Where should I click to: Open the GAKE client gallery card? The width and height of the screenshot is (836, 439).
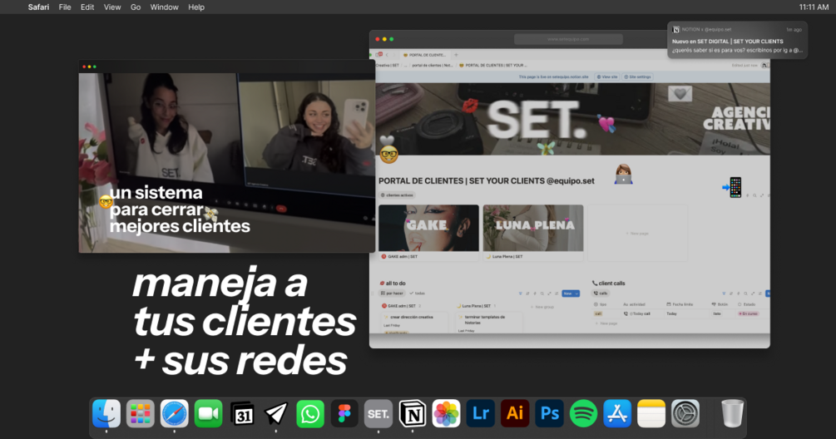pyautogui.click(x=428, y=228)
